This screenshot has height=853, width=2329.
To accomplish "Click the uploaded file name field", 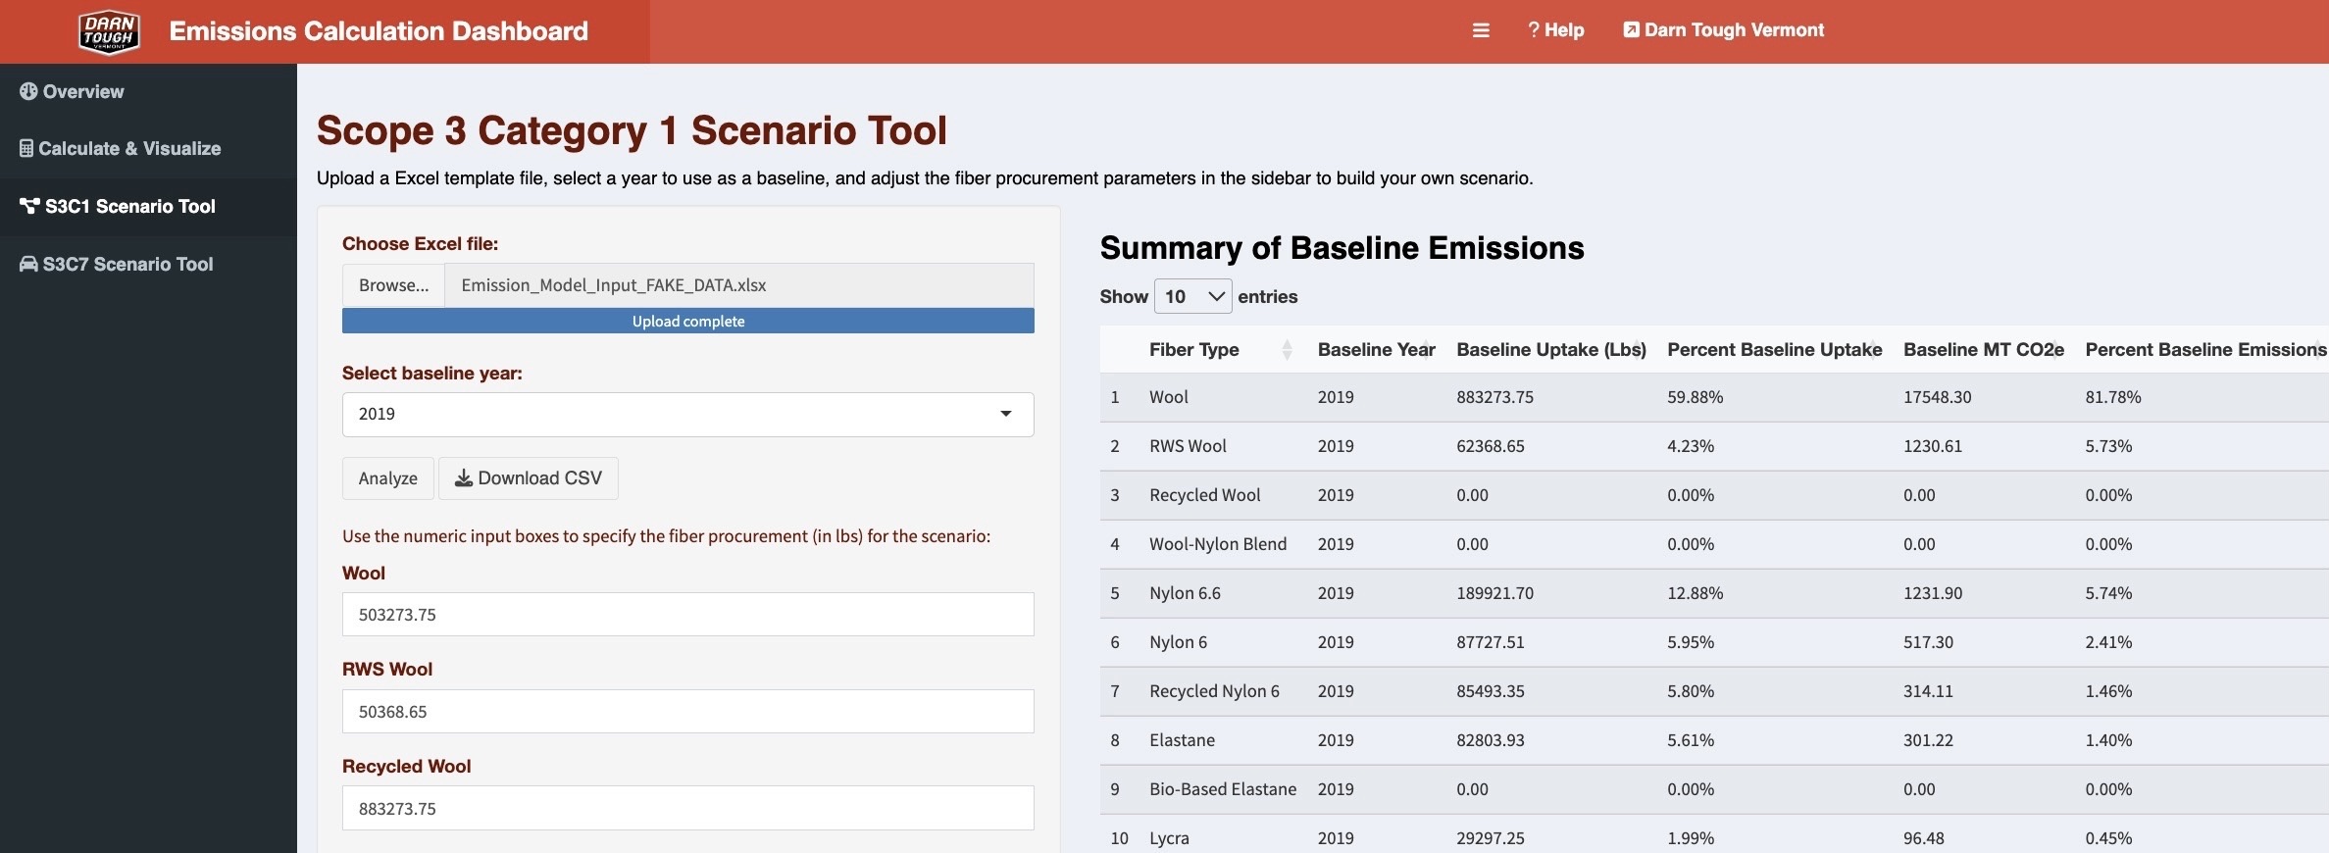I will [739, 285].
